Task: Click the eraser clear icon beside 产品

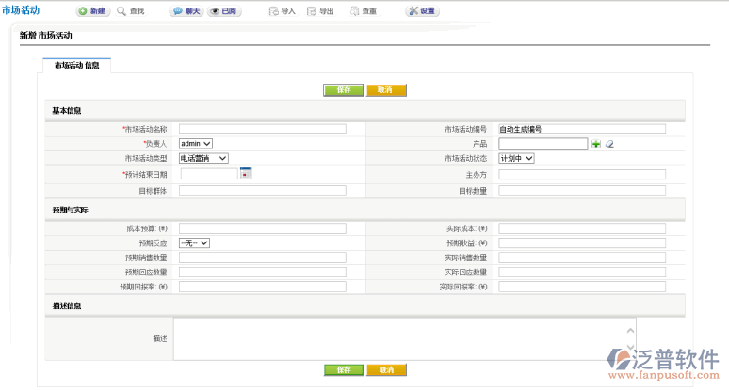Action: tap(609, 144)
